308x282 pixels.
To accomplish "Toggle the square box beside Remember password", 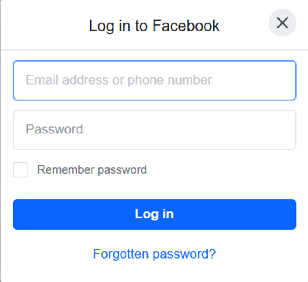I will pos(21,170).
